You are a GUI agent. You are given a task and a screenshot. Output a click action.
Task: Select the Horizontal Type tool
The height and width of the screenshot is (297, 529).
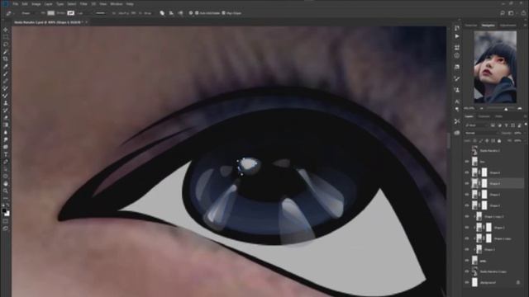(6, 154)
